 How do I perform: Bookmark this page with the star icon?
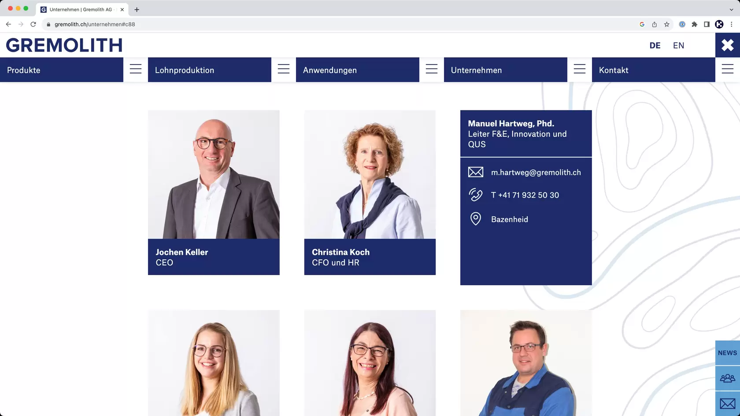coord(667,24)
